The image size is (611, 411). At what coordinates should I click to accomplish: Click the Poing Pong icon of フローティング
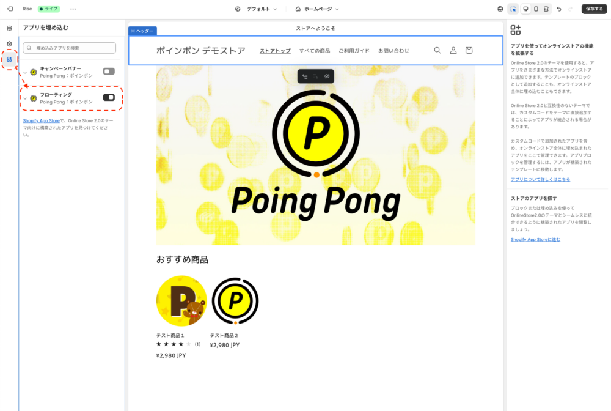[x=34, y=98]
